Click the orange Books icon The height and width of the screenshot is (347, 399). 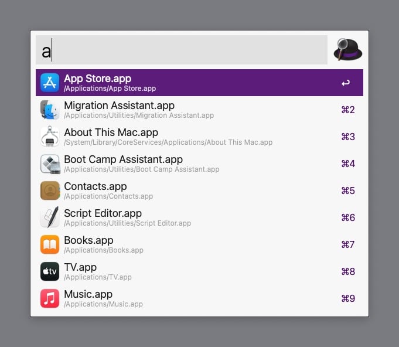point(50,244)
